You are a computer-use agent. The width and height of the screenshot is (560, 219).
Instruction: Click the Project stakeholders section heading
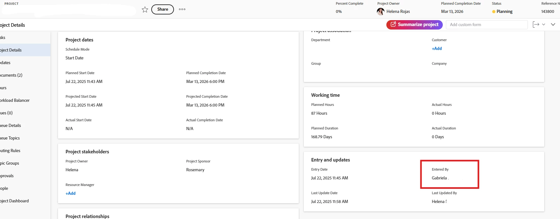[87, 151]
